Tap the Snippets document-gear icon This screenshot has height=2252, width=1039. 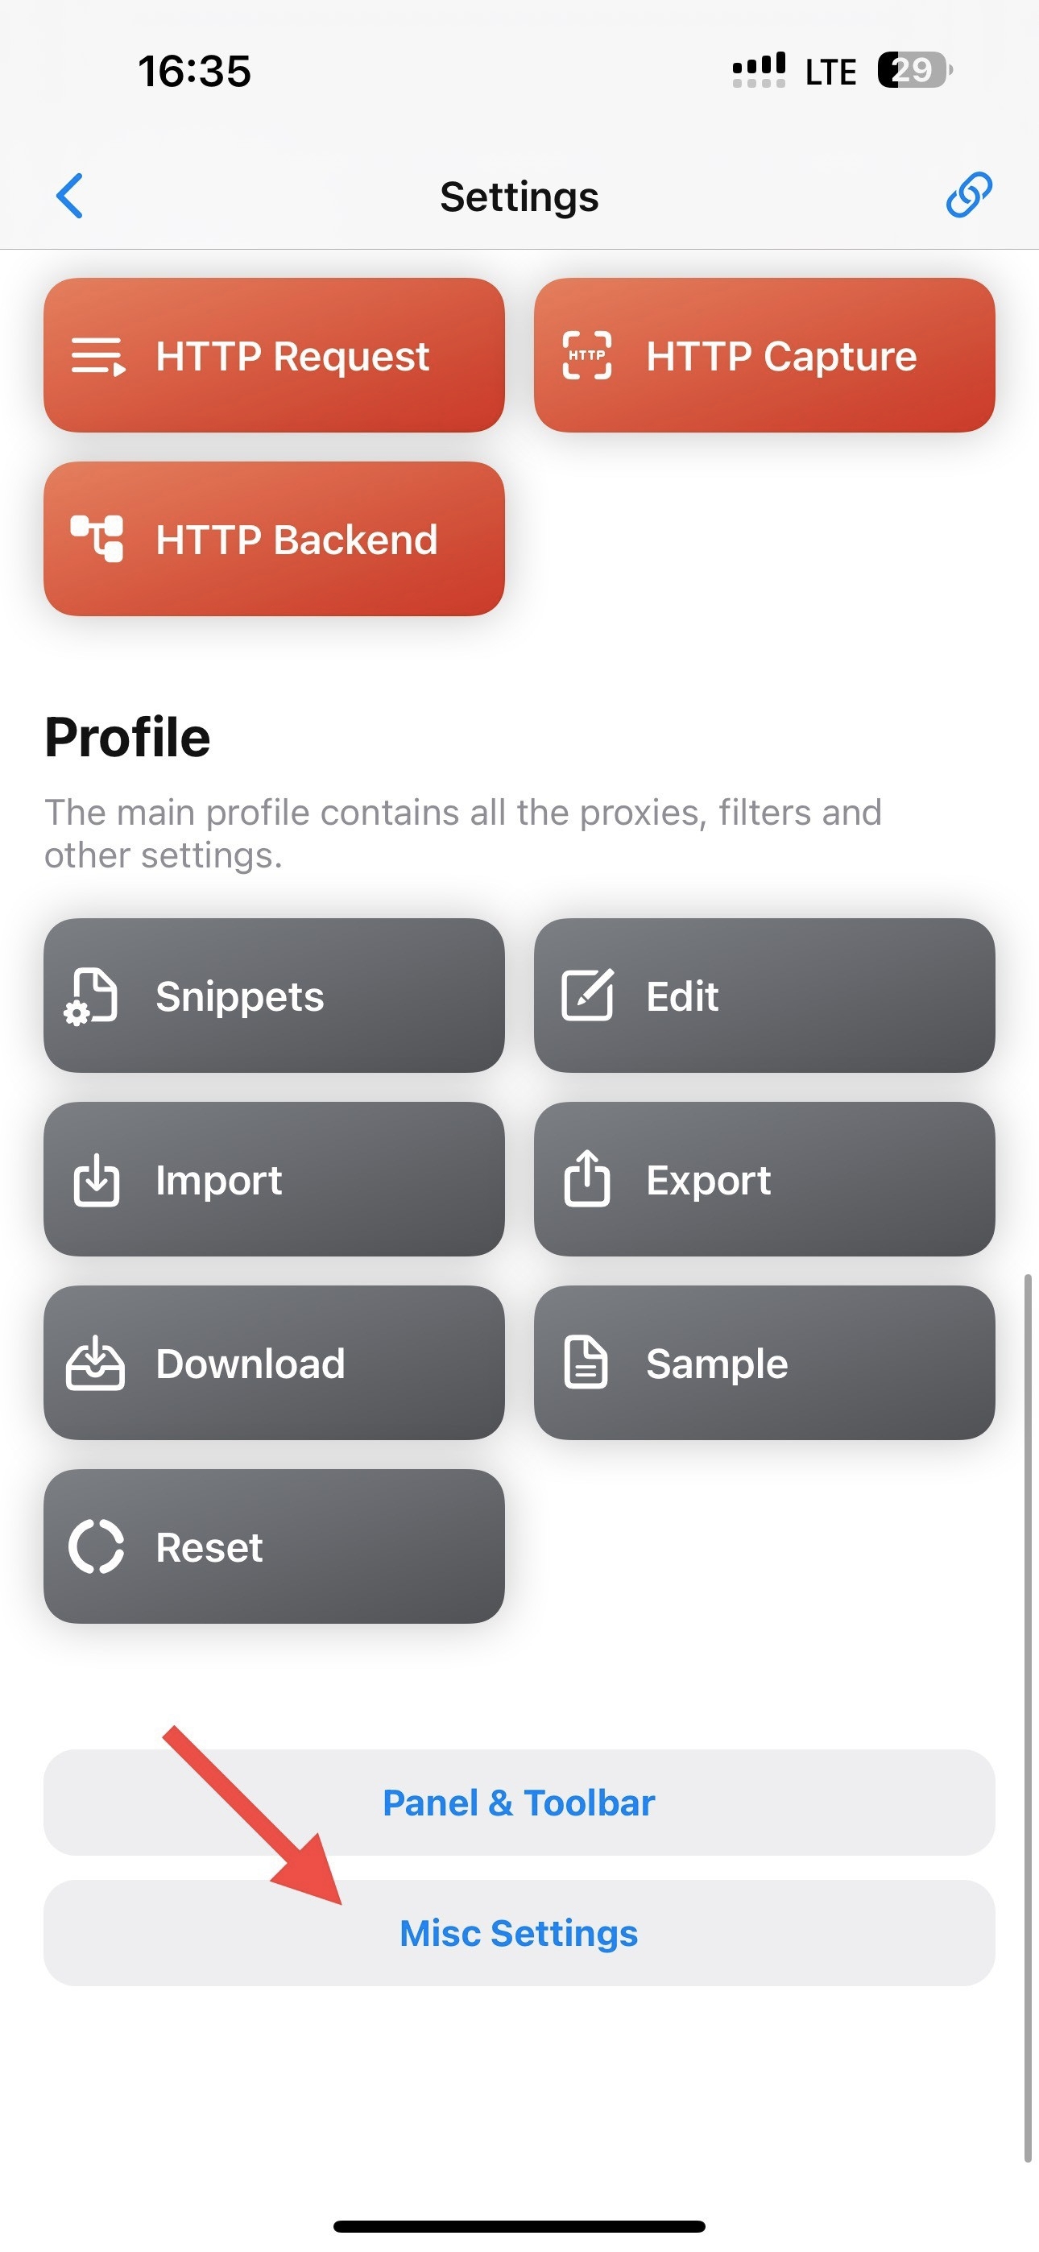tap(92, 996)
